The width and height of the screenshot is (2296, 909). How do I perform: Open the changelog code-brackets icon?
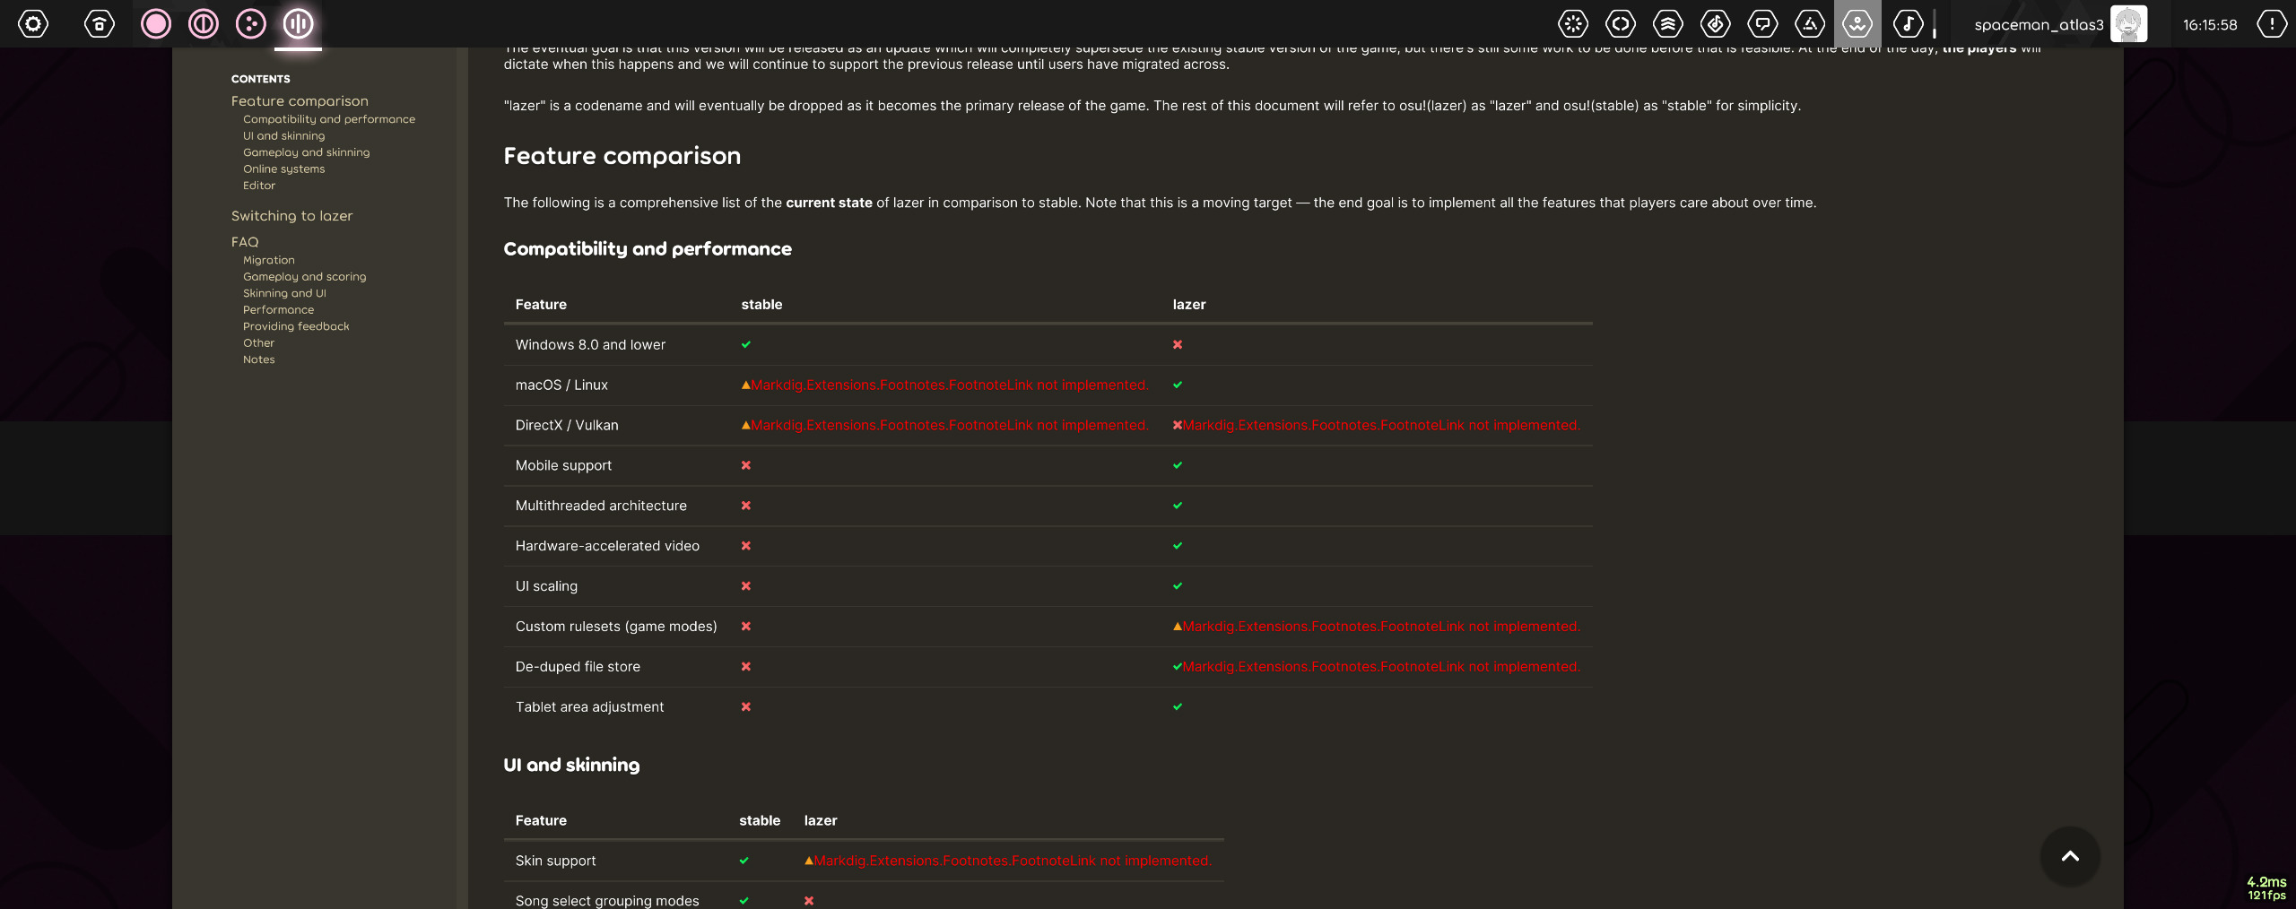click(x=1621, y=23)
